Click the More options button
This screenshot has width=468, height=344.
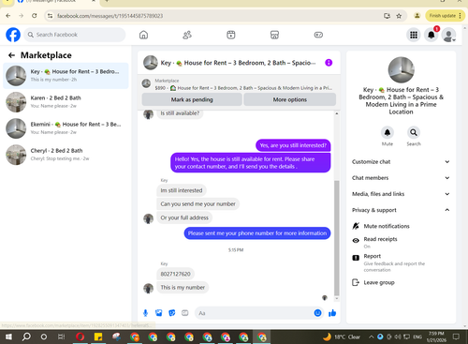point(290,99)
